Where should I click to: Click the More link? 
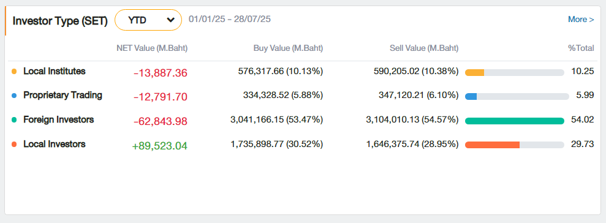[581, 20]
